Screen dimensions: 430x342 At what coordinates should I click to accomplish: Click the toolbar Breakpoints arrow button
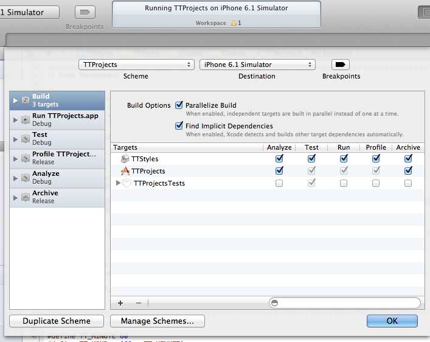(85, 12)
